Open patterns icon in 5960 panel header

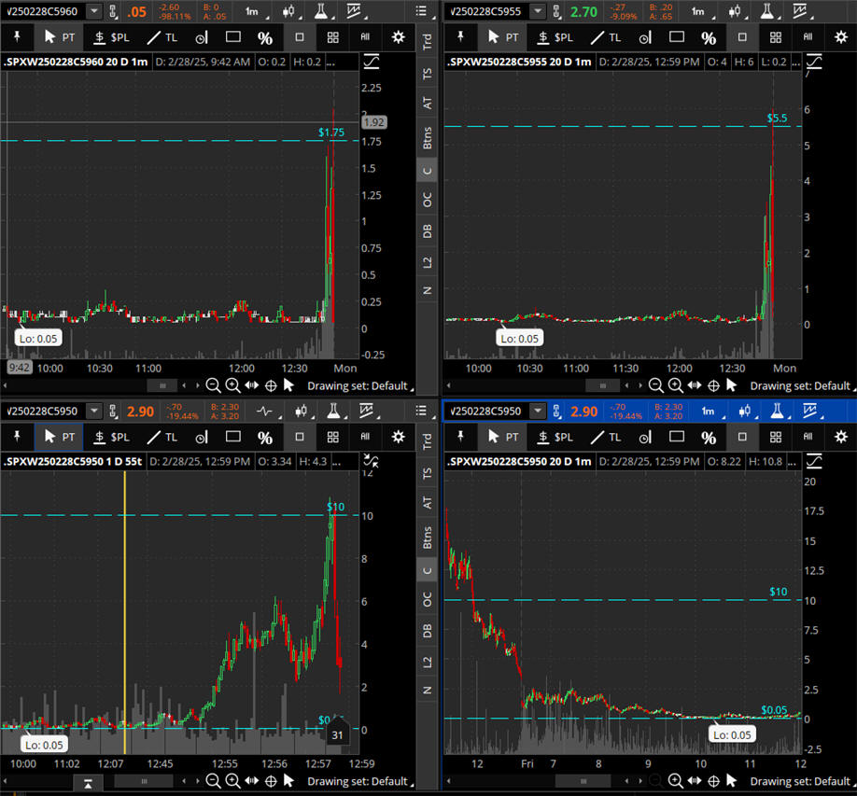[354, 11]
